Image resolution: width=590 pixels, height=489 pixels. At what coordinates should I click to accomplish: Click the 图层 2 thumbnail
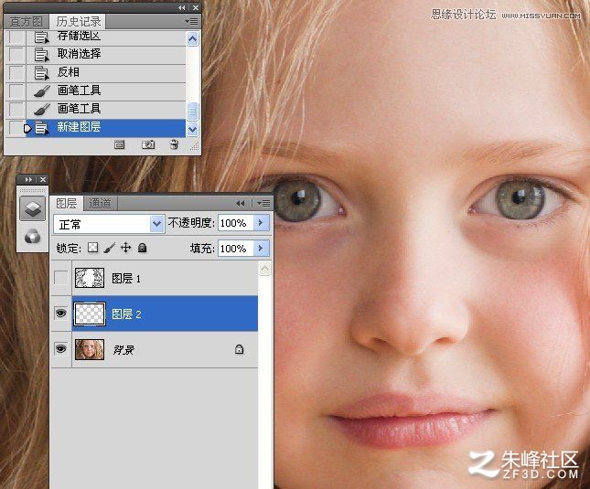click(x=90, y=314)
